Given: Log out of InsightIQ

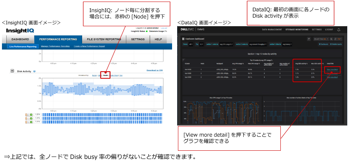Looking at the screenshot, I should click(163, 28).
